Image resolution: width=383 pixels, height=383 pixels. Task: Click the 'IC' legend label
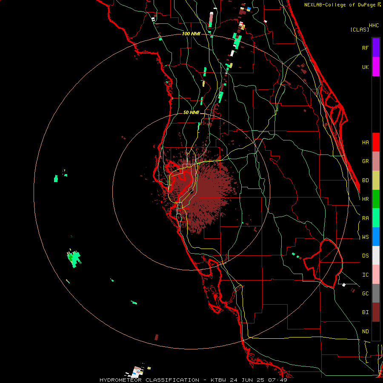(365, 275)
